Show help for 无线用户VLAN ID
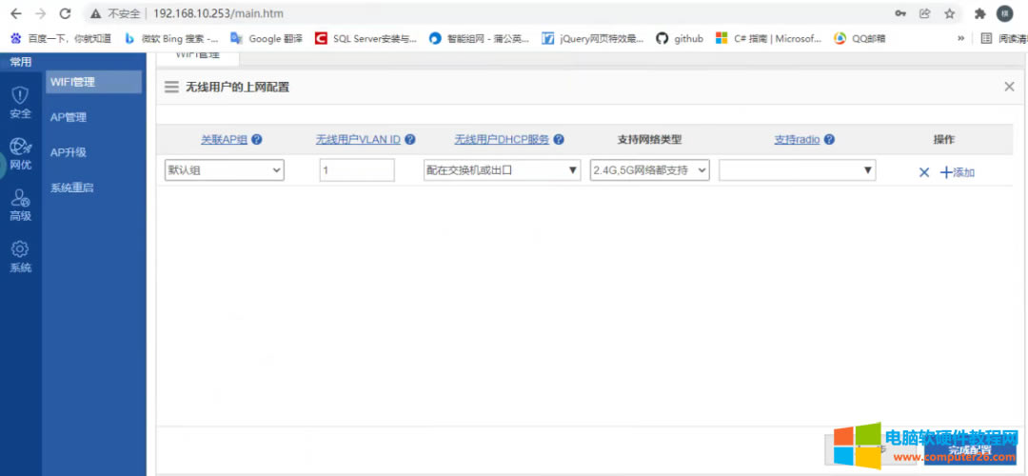The image size is (1028, 476). 410,140
